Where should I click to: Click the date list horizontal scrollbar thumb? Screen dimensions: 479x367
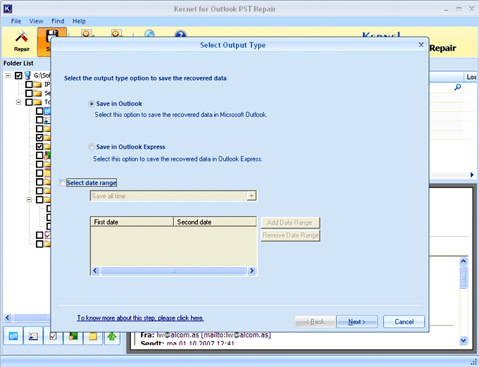click(x=173, y=270)
